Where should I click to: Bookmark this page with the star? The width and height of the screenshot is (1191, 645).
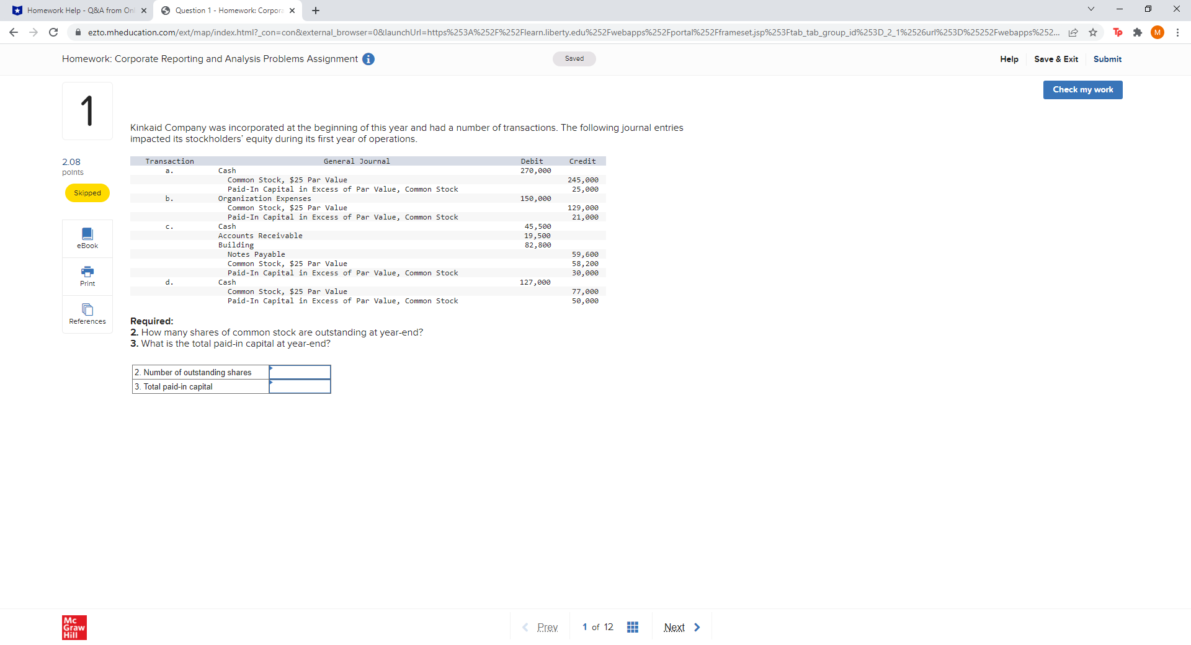click(1093, 32)
